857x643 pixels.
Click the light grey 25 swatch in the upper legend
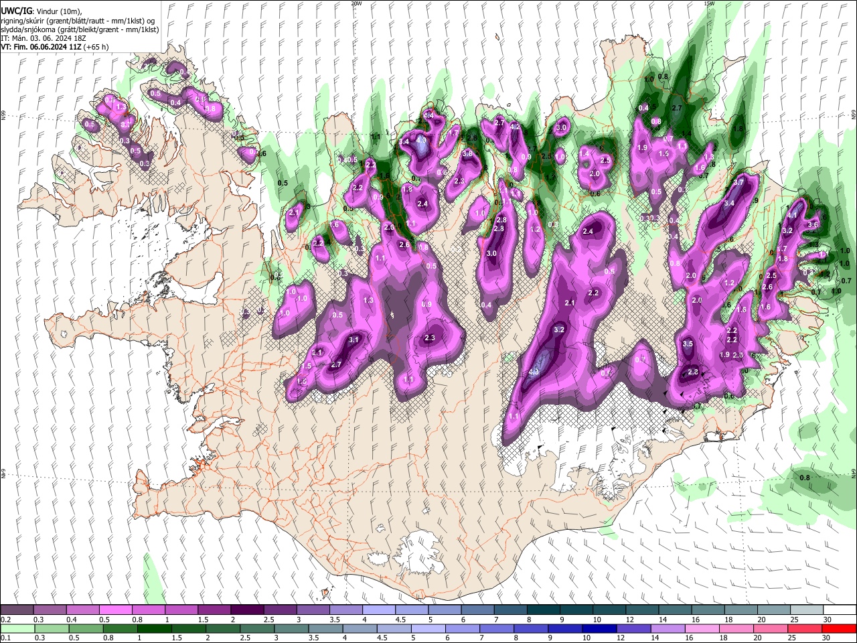point(807,610)
